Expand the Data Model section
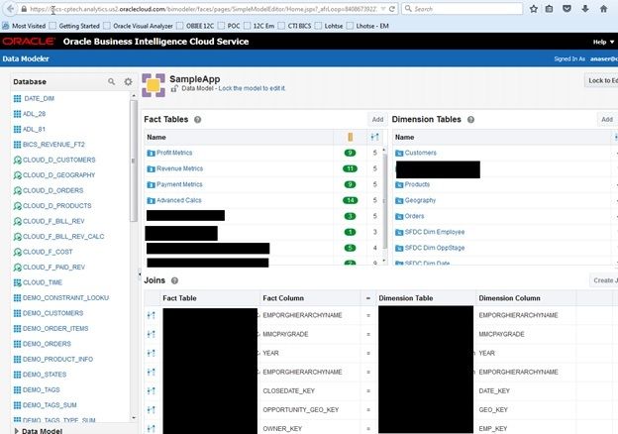 coord(16,431)
